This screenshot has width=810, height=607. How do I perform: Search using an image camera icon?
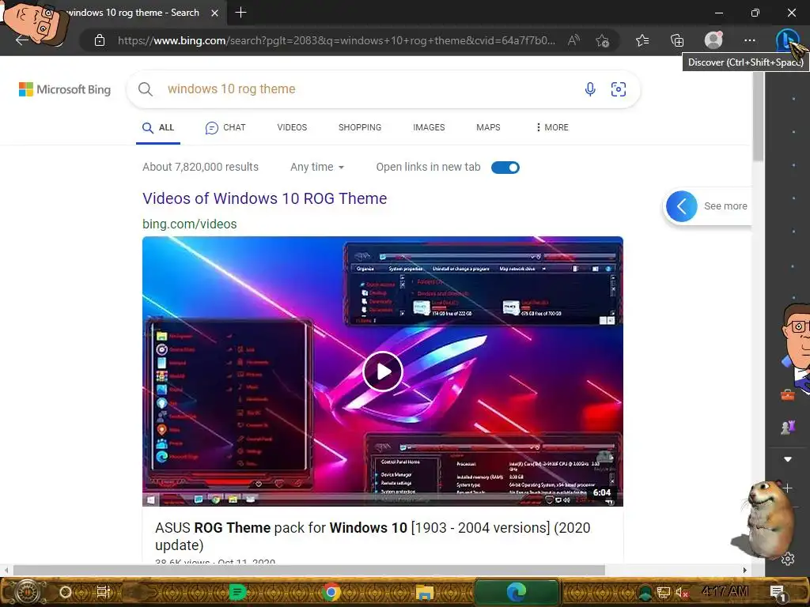click(x=619, y=89)
